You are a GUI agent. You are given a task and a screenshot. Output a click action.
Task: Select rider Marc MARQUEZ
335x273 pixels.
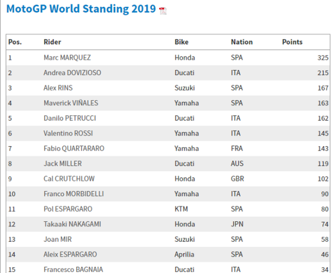(x=67, y=58)
